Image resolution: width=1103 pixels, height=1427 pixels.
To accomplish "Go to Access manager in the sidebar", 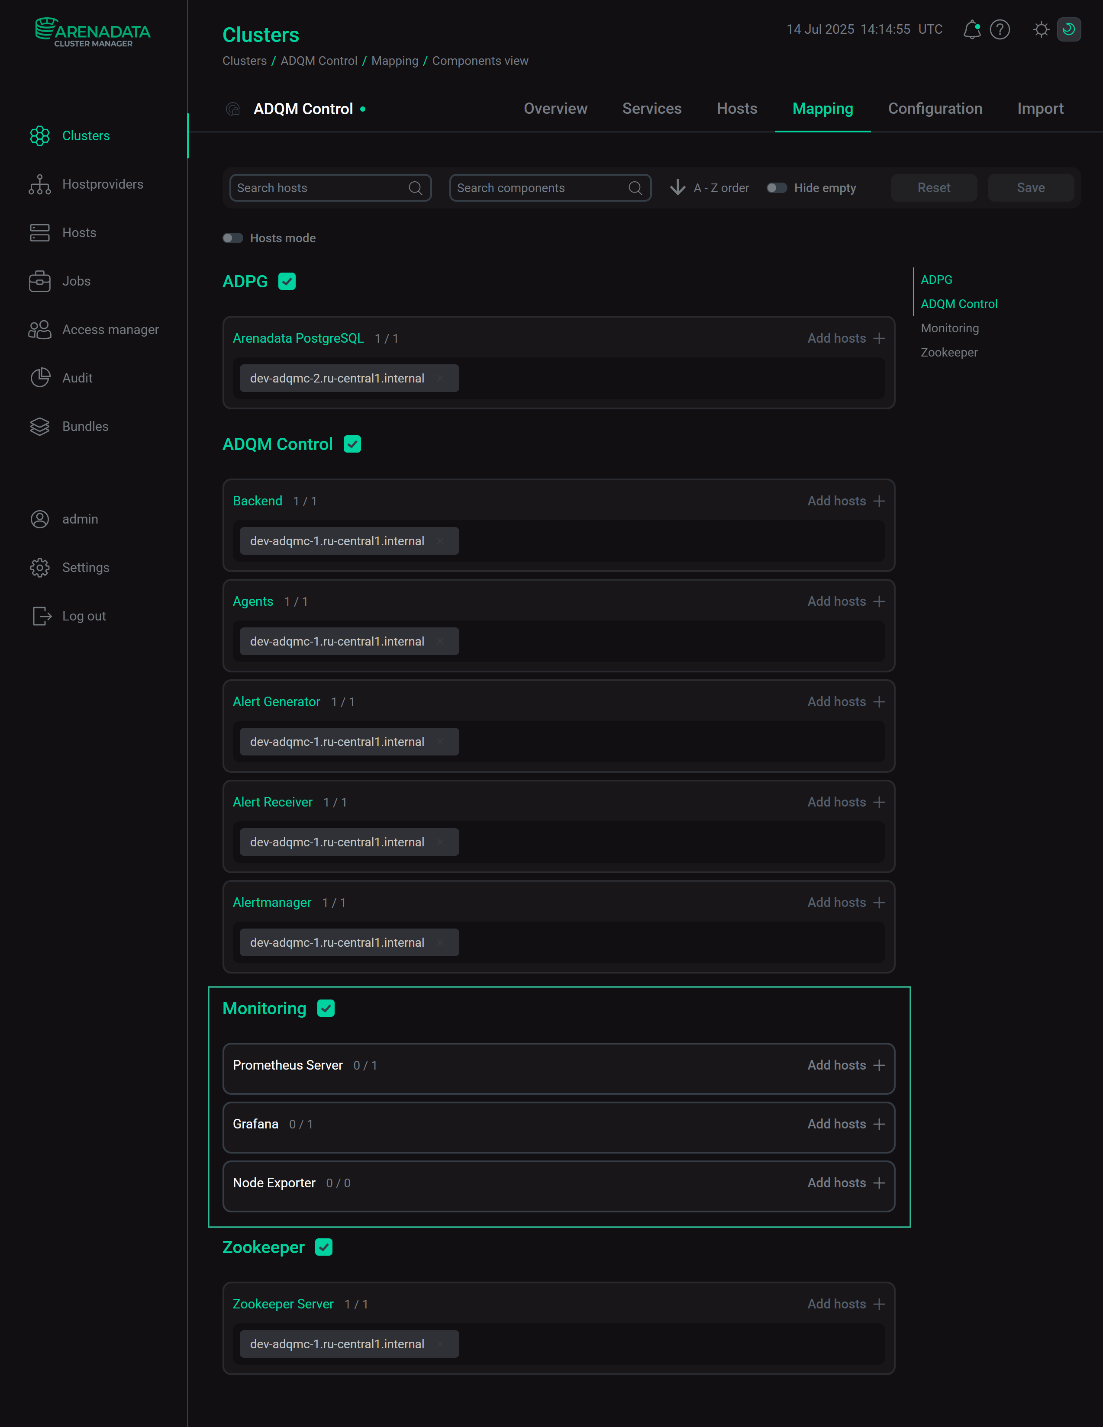I will coord(110,329).
